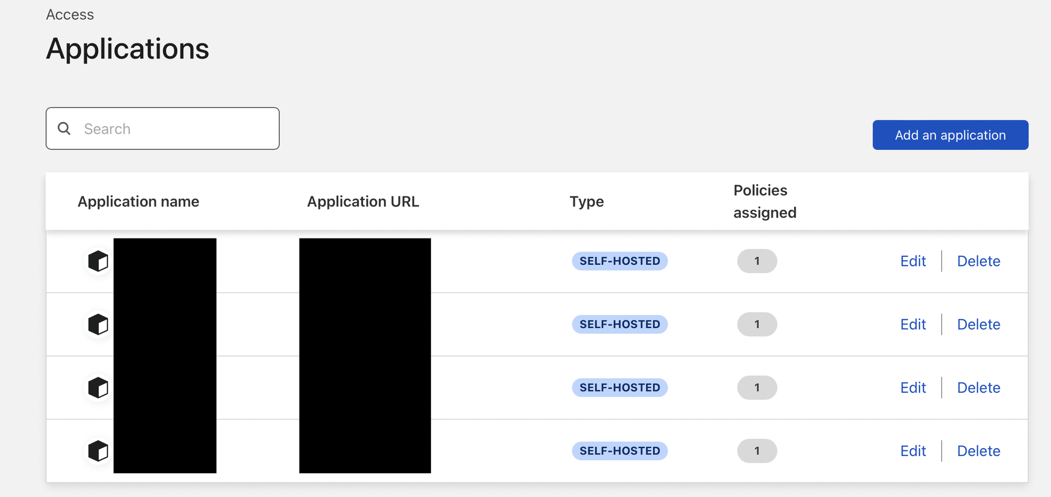Click the third row's cube application icon
This screenshot has height=497, width=1051.
pos(98,388)
